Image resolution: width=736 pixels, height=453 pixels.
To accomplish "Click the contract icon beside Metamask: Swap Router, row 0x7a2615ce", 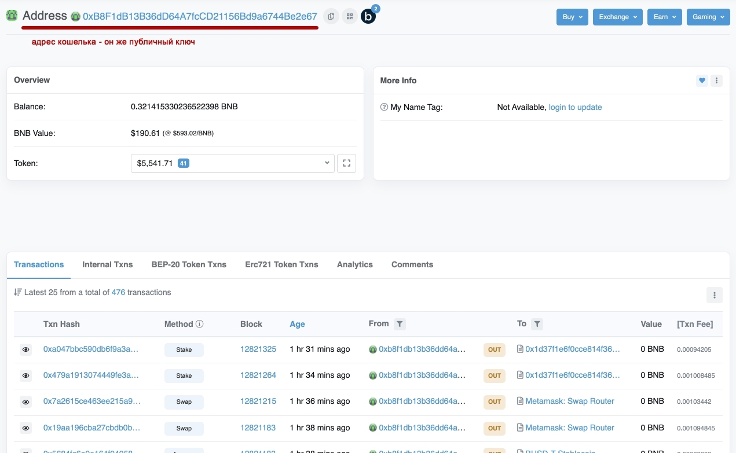I will click(520, 401).
